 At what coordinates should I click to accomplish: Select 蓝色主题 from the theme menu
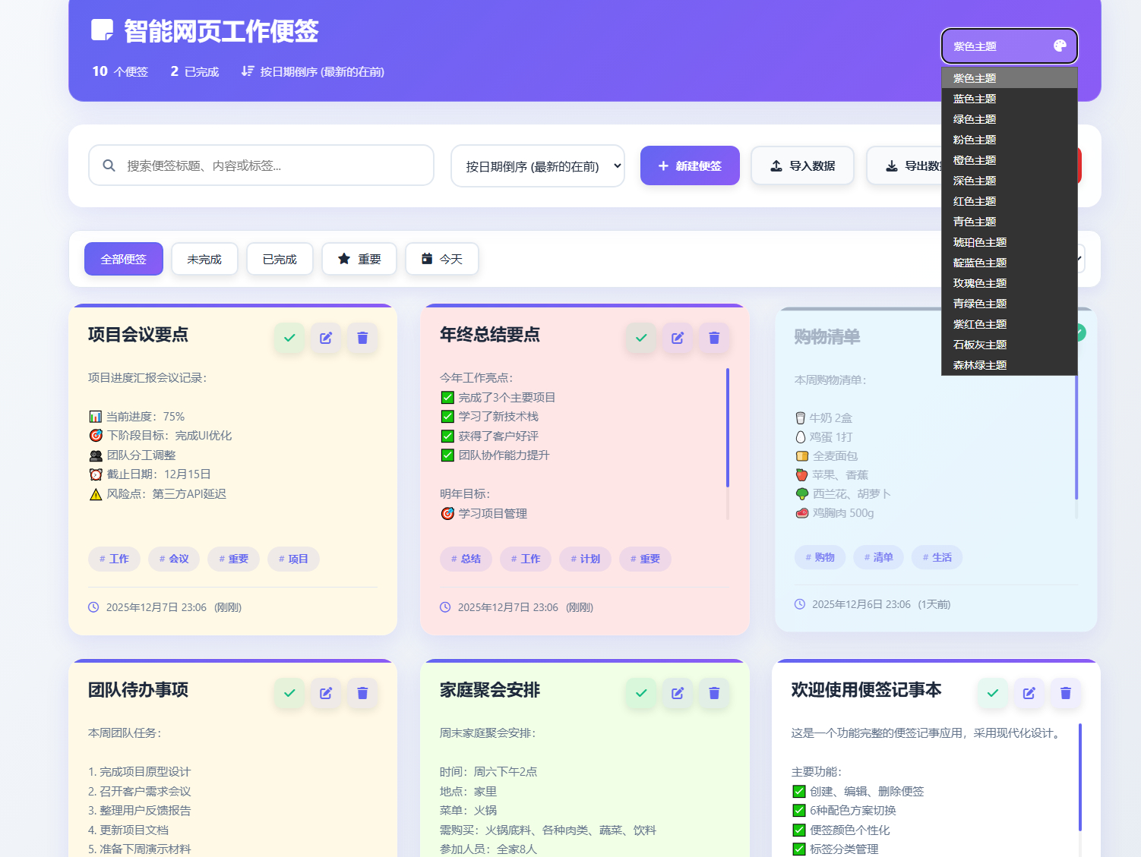point(975,98)
